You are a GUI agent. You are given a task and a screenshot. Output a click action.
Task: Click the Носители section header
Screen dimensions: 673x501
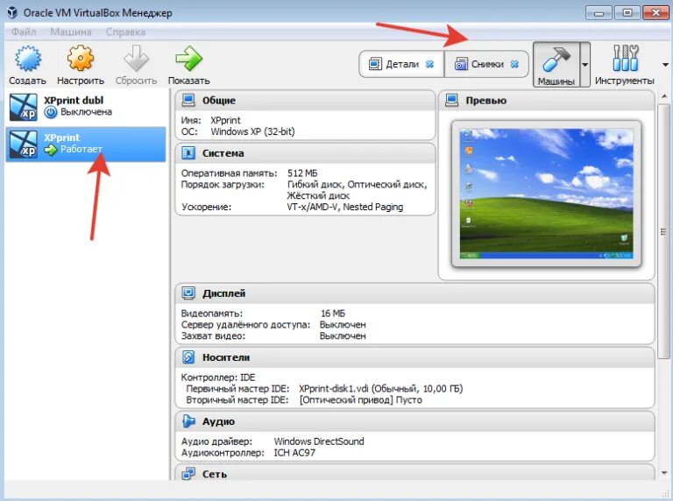414,357
